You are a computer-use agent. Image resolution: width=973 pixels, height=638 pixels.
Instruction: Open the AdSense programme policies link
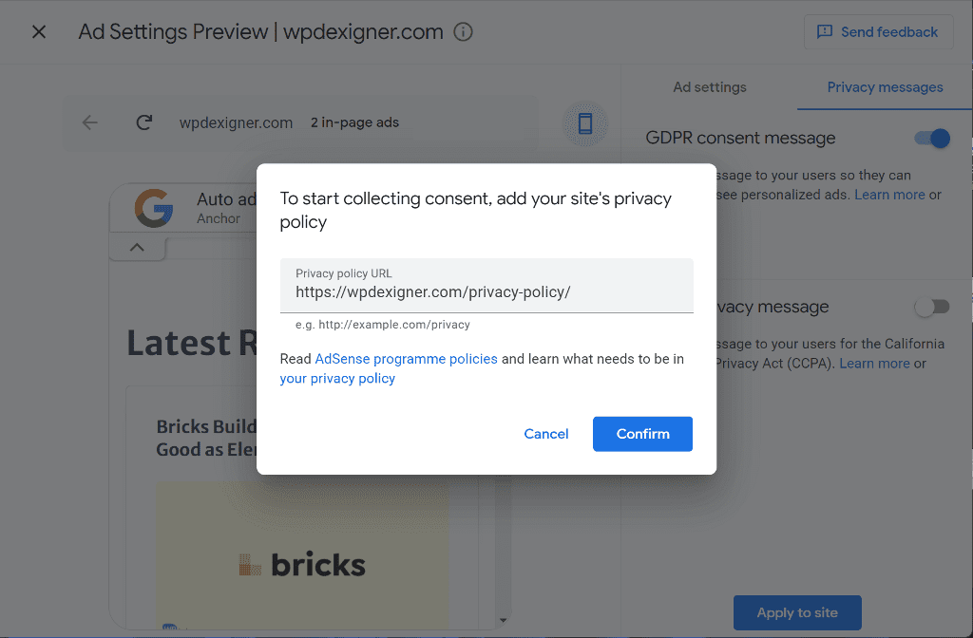406,359
